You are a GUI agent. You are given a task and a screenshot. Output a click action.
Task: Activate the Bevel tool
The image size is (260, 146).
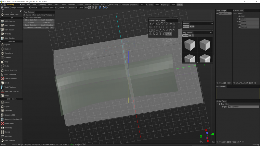click(x=7, y=83)
